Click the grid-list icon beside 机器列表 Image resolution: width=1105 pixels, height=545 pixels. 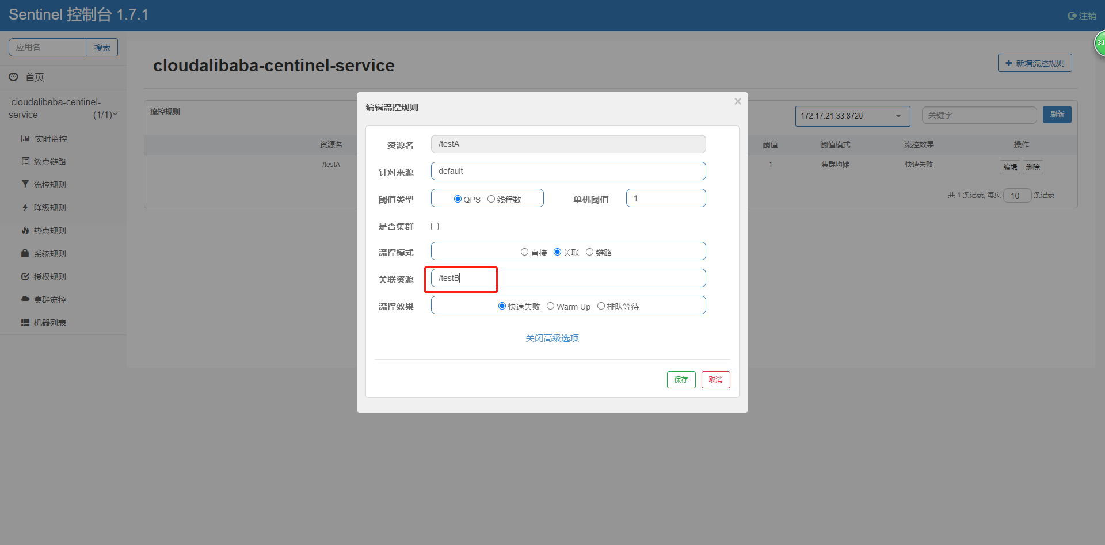pyautogui.click(x=25, y=322)
